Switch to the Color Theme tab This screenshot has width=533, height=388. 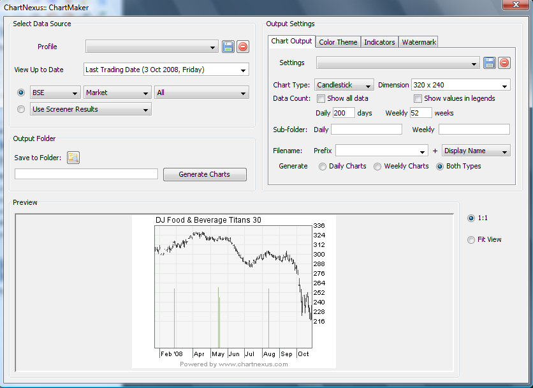338,42
